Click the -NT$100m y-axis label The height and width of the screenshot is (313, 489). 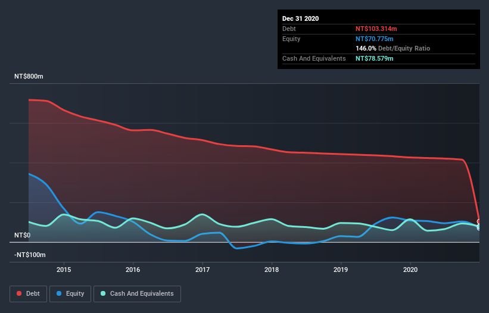(x=30, y=255)
